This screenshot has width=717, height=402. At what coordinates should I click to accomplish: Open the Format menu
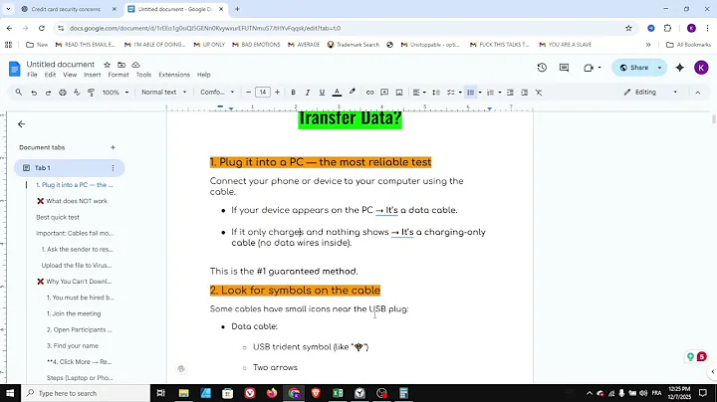(x=119, y=75)
